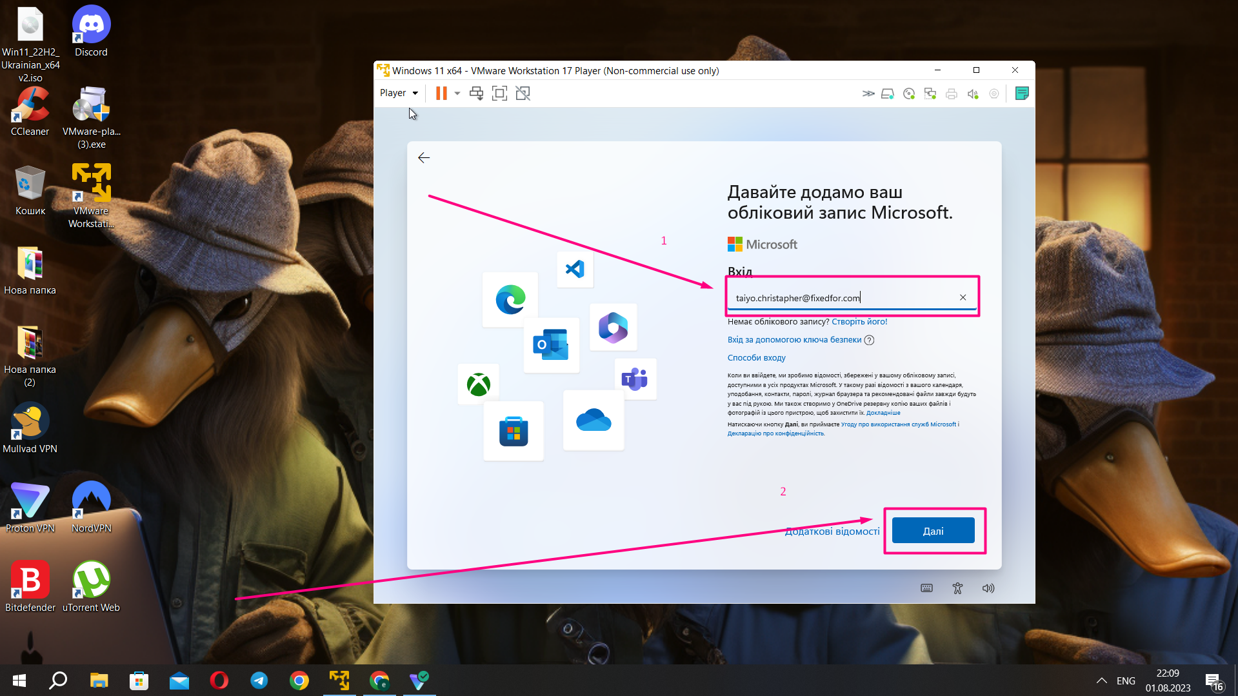Image resolution: width=1238 pixels, height=696 pixels.
Task: Enter VMware full screen mode
Action: 499,94
